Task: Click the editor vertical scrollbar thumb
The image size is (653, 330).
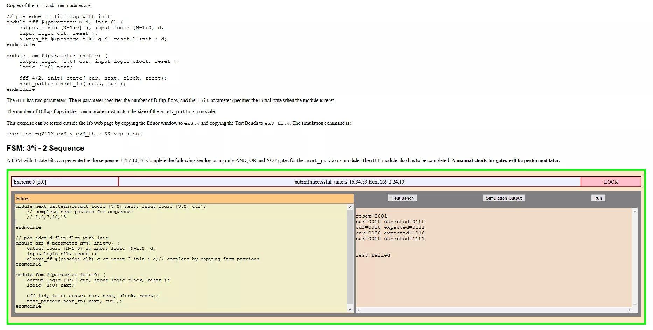Action: [x=350, y=257]
